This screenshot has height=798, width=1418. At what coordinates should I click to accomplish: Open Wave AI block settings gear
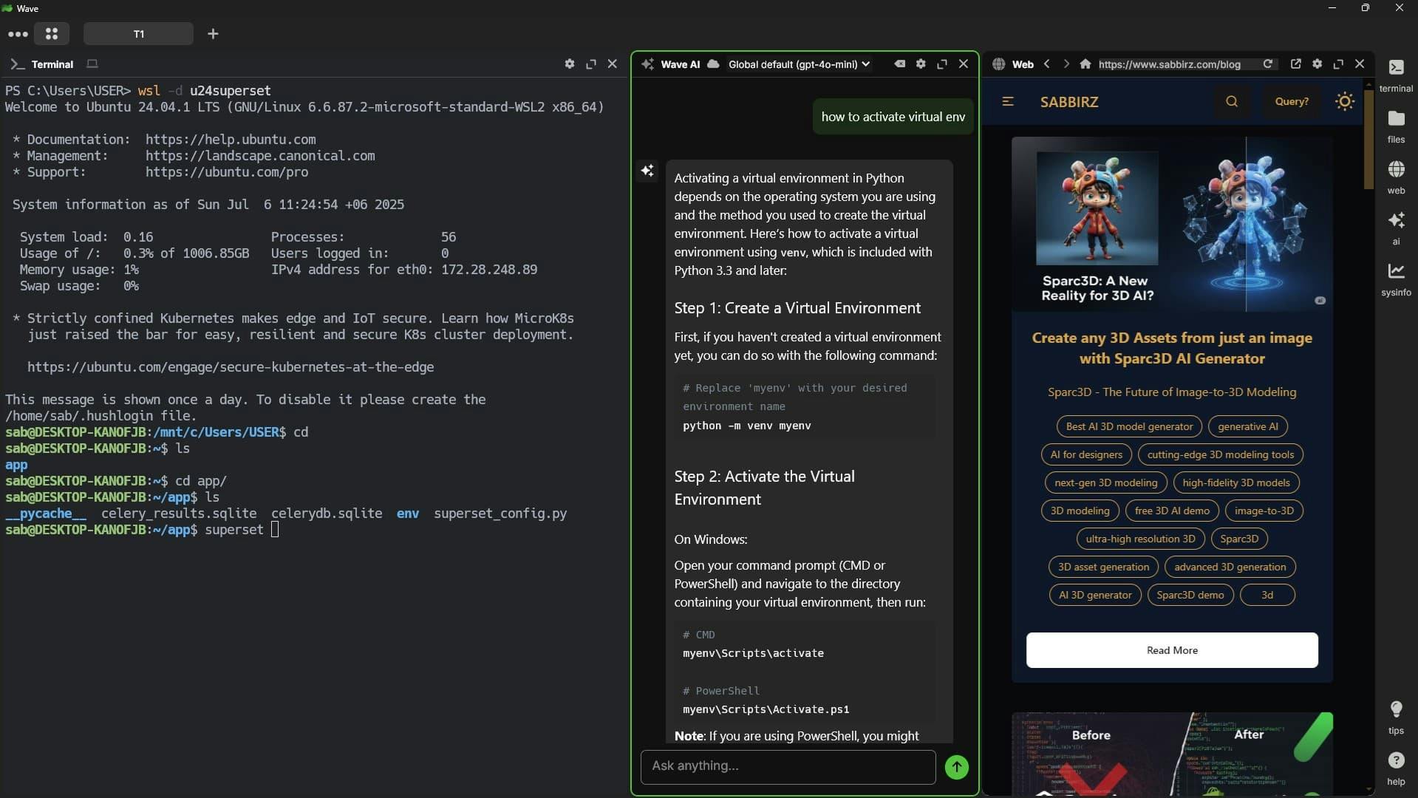click(x=921, y=64)
